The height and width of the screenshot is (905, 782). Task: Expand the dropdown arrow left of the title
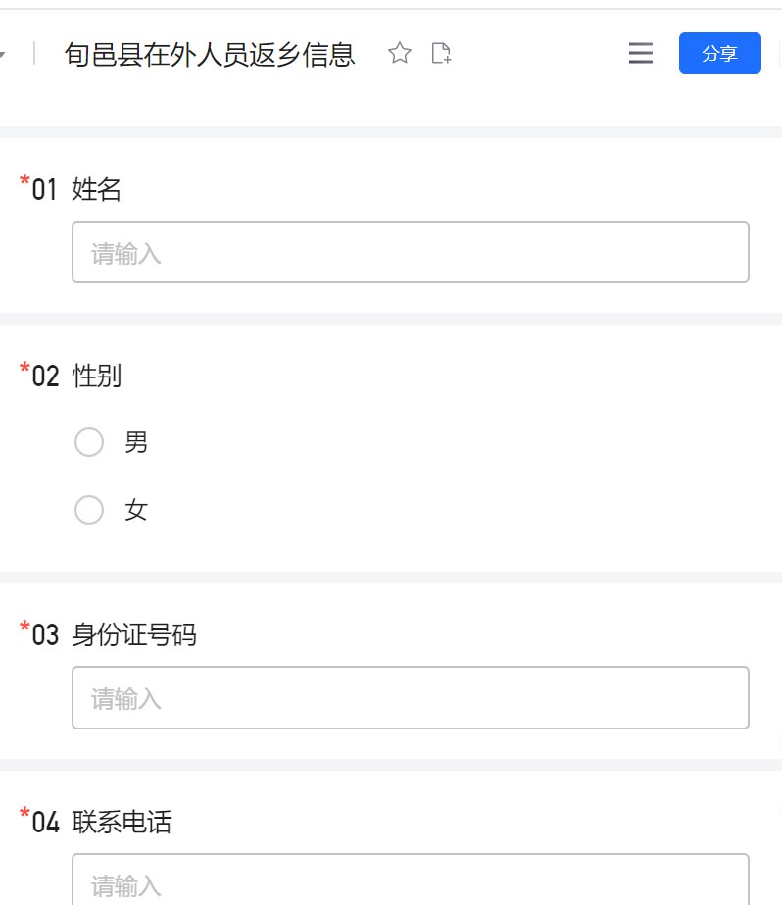(x=3, y=54)
